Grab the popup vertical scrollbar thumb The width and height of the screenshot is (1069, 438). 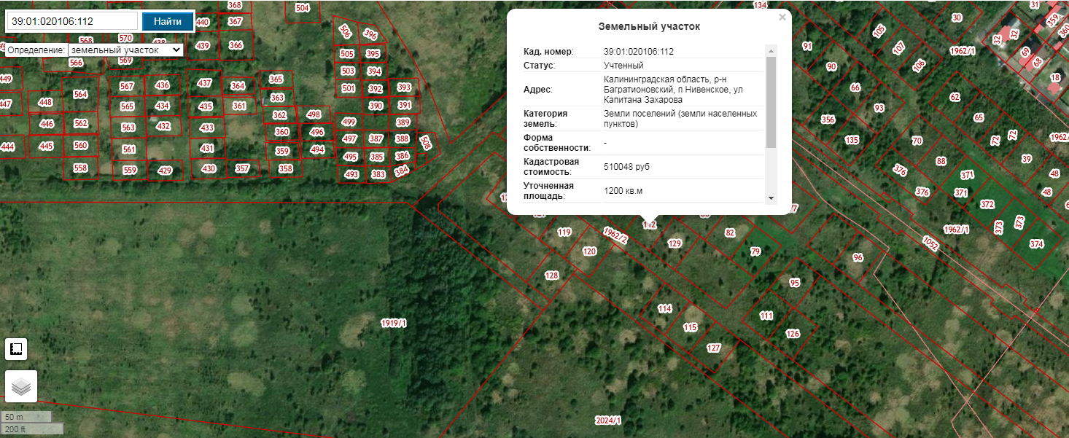click(771, 101)
